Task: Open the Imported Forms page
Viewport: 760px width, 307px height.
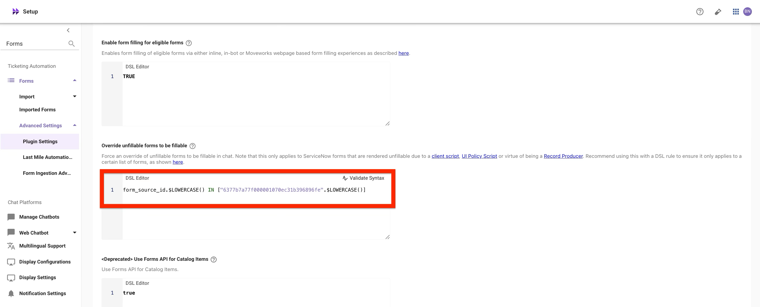Action: click(x=37, y=110)
